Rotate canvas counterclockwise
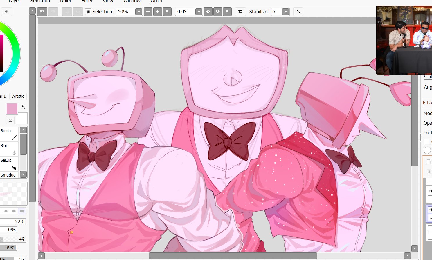The width and height of the screenshot is (432, 260). 208,12
